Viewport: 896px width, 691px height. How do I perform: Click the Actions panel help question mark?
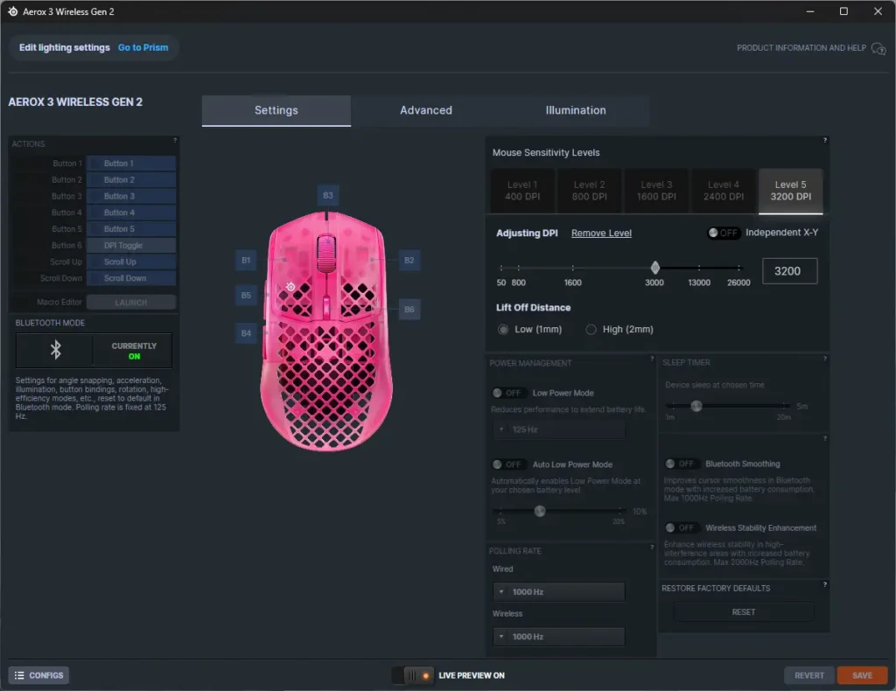coord(174,140)
